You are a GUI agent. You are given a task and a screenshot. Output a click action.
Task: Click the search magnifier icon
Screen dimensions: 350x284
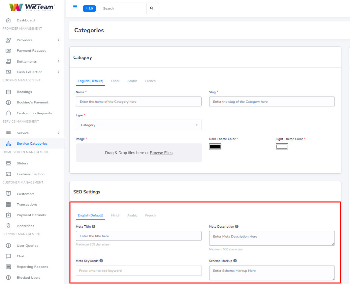click(152, 8)
